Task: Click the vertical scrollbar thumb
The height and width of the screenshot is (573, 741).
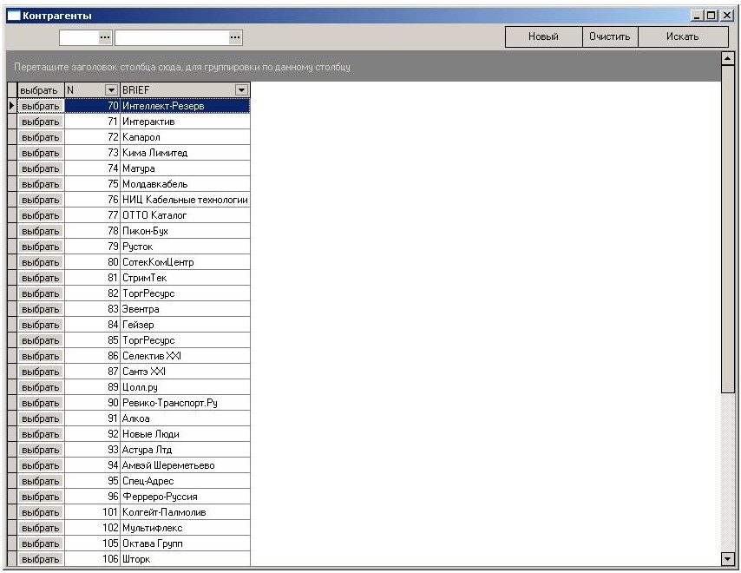Action: coord(728,226)
